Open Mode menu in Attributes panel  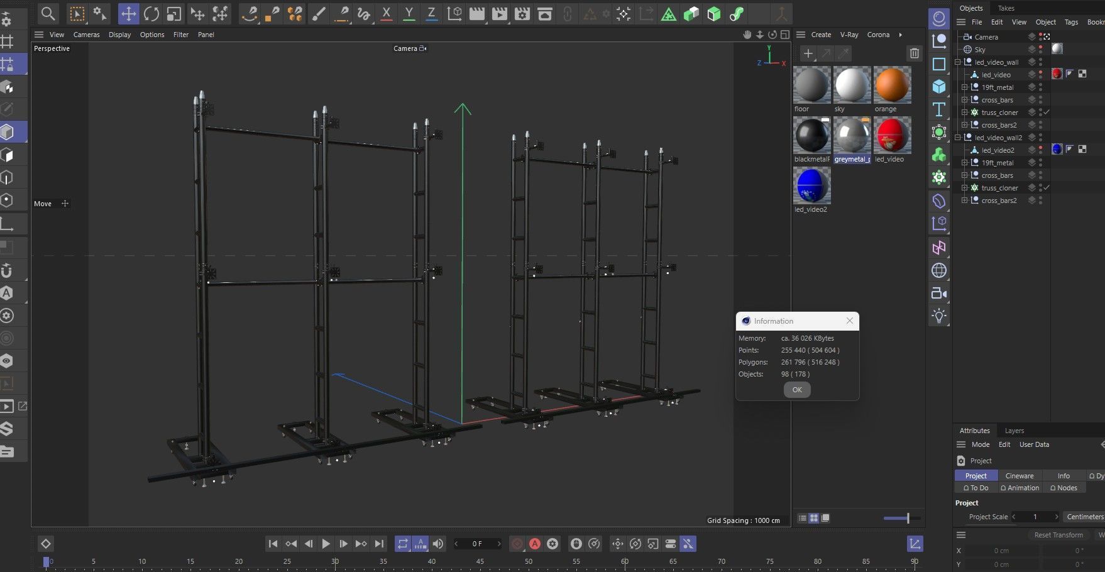pos(981,444)
